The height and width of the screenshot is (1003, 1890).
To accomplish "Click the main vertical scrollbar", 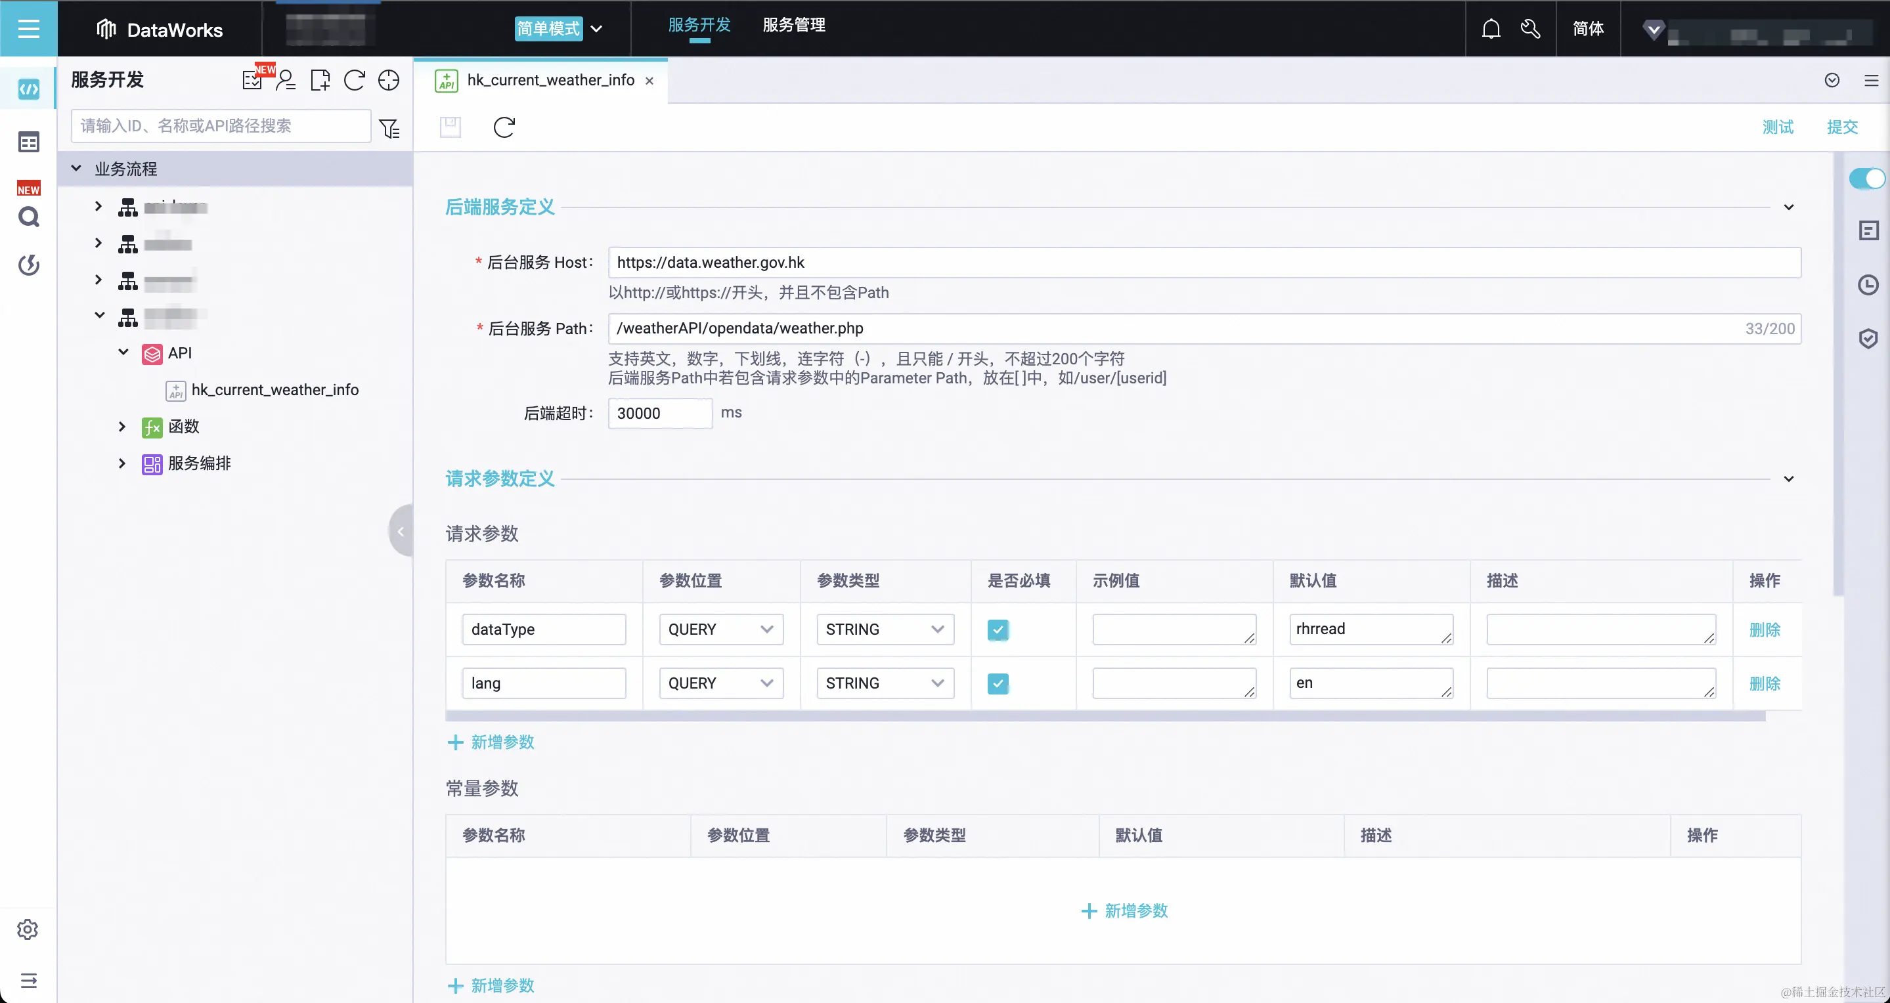I will pyautogui.click(x=1837, y=374).
